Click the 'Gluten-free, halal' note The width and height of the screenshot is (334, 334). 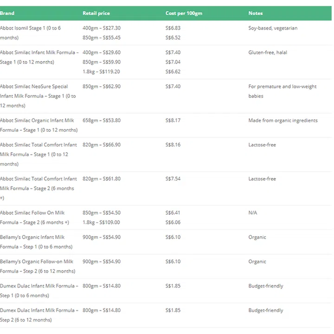click(269, 52)
